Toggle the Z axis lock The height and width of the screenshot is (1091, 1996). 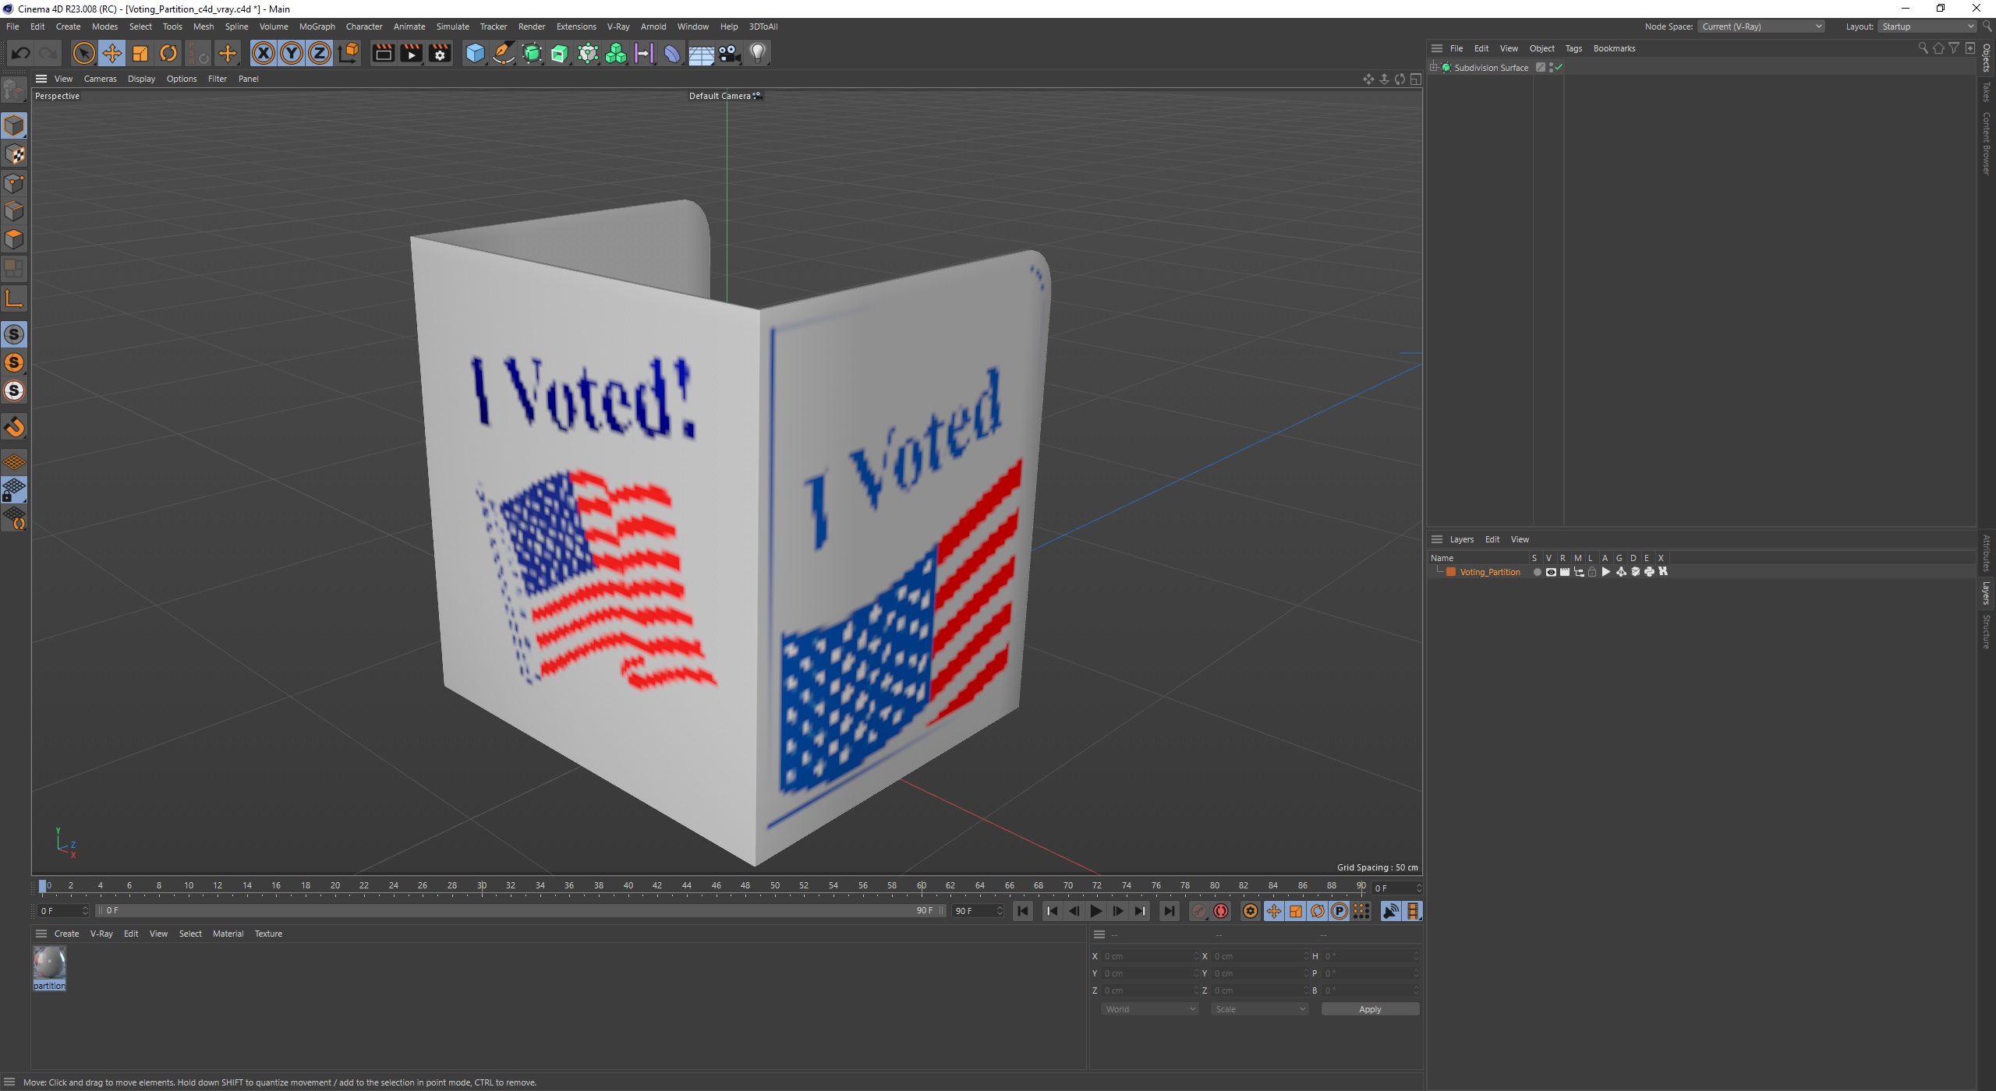pos(320,53)
